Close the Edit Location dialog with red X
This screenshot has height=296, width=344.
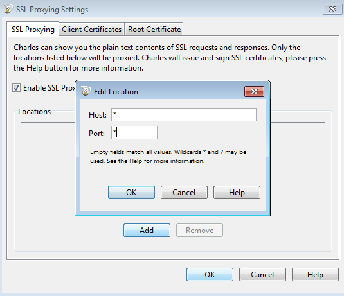coord(254,91)
